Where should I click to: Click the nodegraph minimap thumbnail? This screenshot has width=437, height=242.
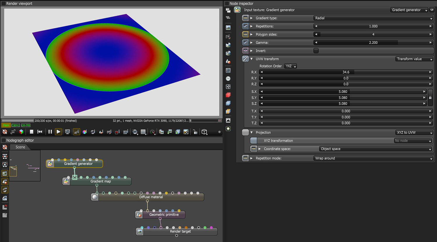(x=24, y=166)
